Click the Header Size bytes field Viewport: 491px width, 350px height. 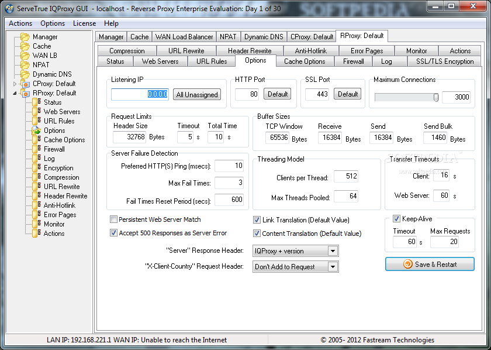[x=130, y=137]
